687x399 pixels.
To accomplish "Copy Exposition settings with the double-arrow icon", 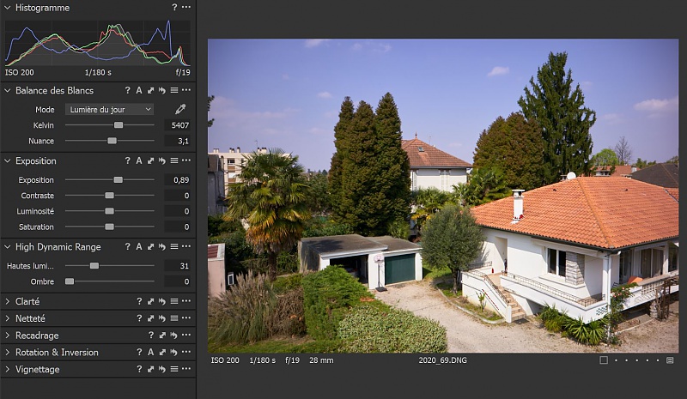I will coord(150,160).
